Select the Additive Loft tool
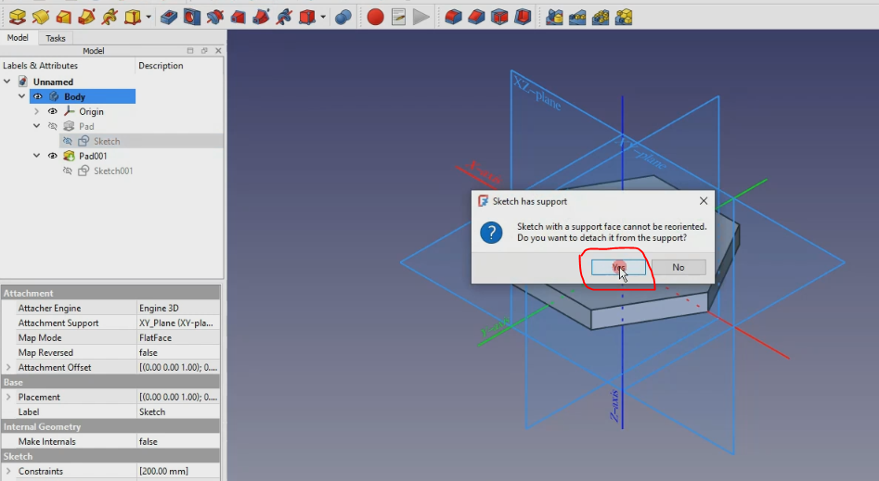The width and height of the screenshot is (879, 481). pyautogui.click(x=63, y=18)
